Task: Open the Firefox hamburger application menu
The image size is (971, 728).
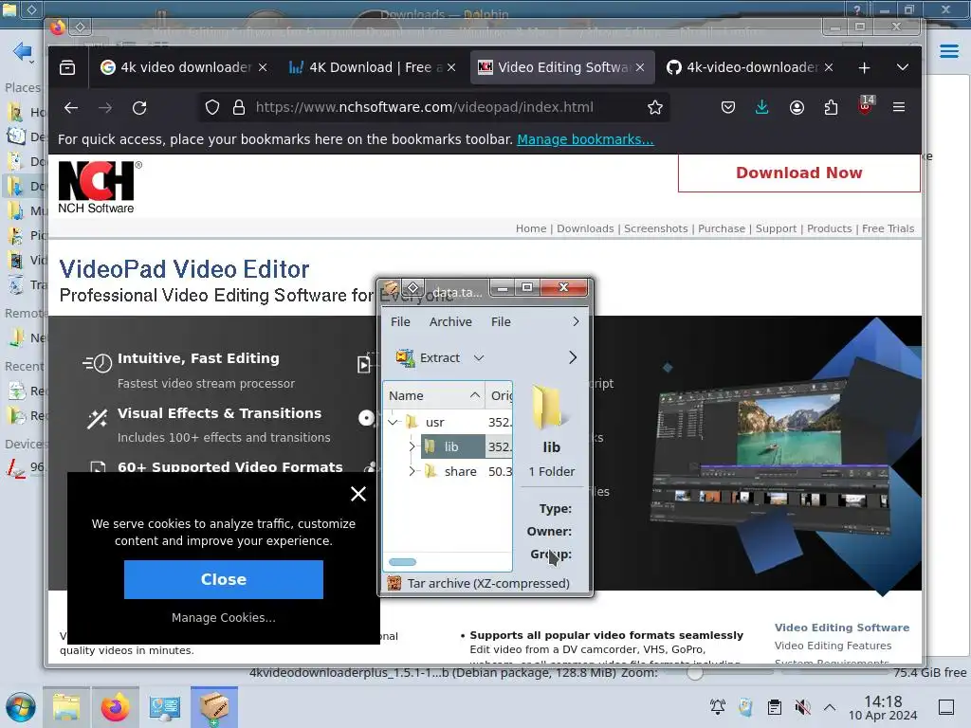Action: [x=899, y=107]
